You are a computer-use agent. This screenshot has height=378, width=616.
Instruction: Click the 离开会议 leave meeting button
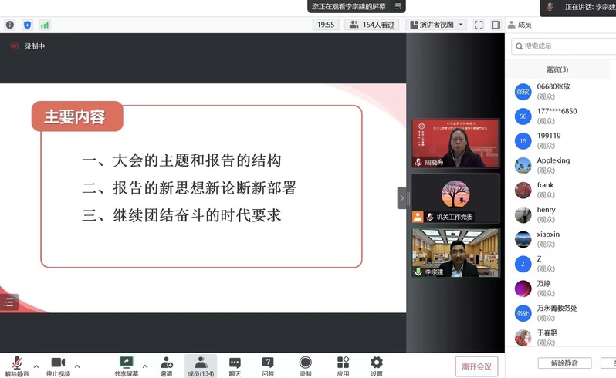[x=476, y=366]
